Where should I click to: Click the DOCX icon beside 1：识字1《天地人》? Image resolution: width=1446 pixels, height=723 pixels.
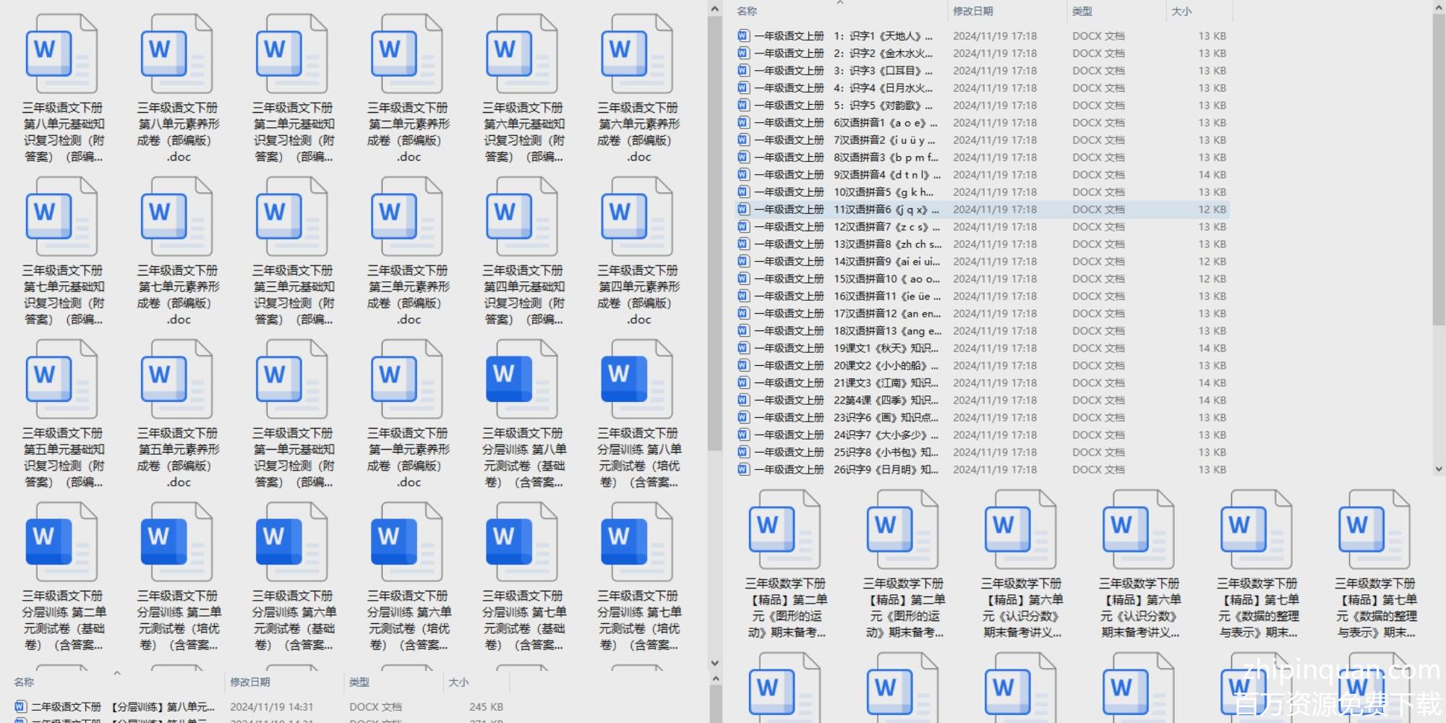(x=743, y=36)
